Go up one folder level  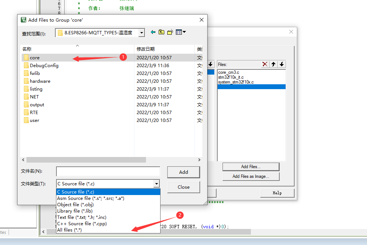click(x=162, y=32)
